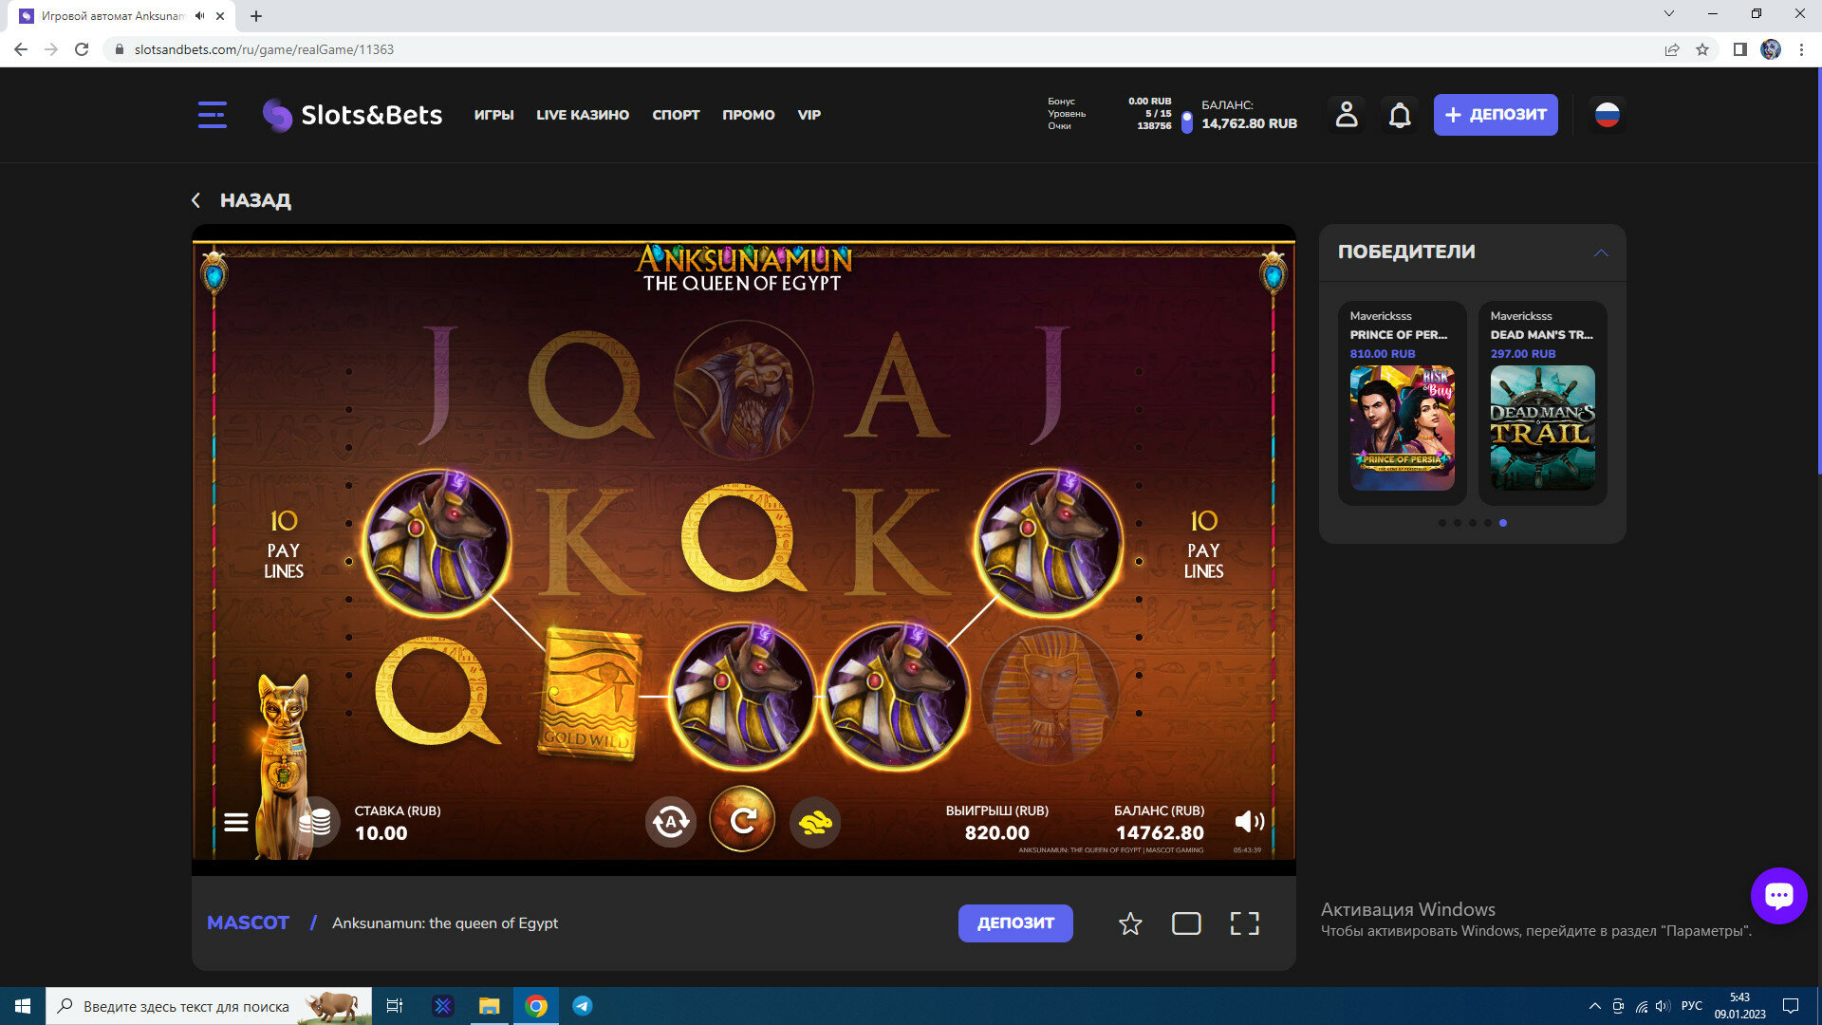The height and width of the screenshot is (1025, 1822).
Task: Mute the game sound speaker
Action: click(1249, 822)
